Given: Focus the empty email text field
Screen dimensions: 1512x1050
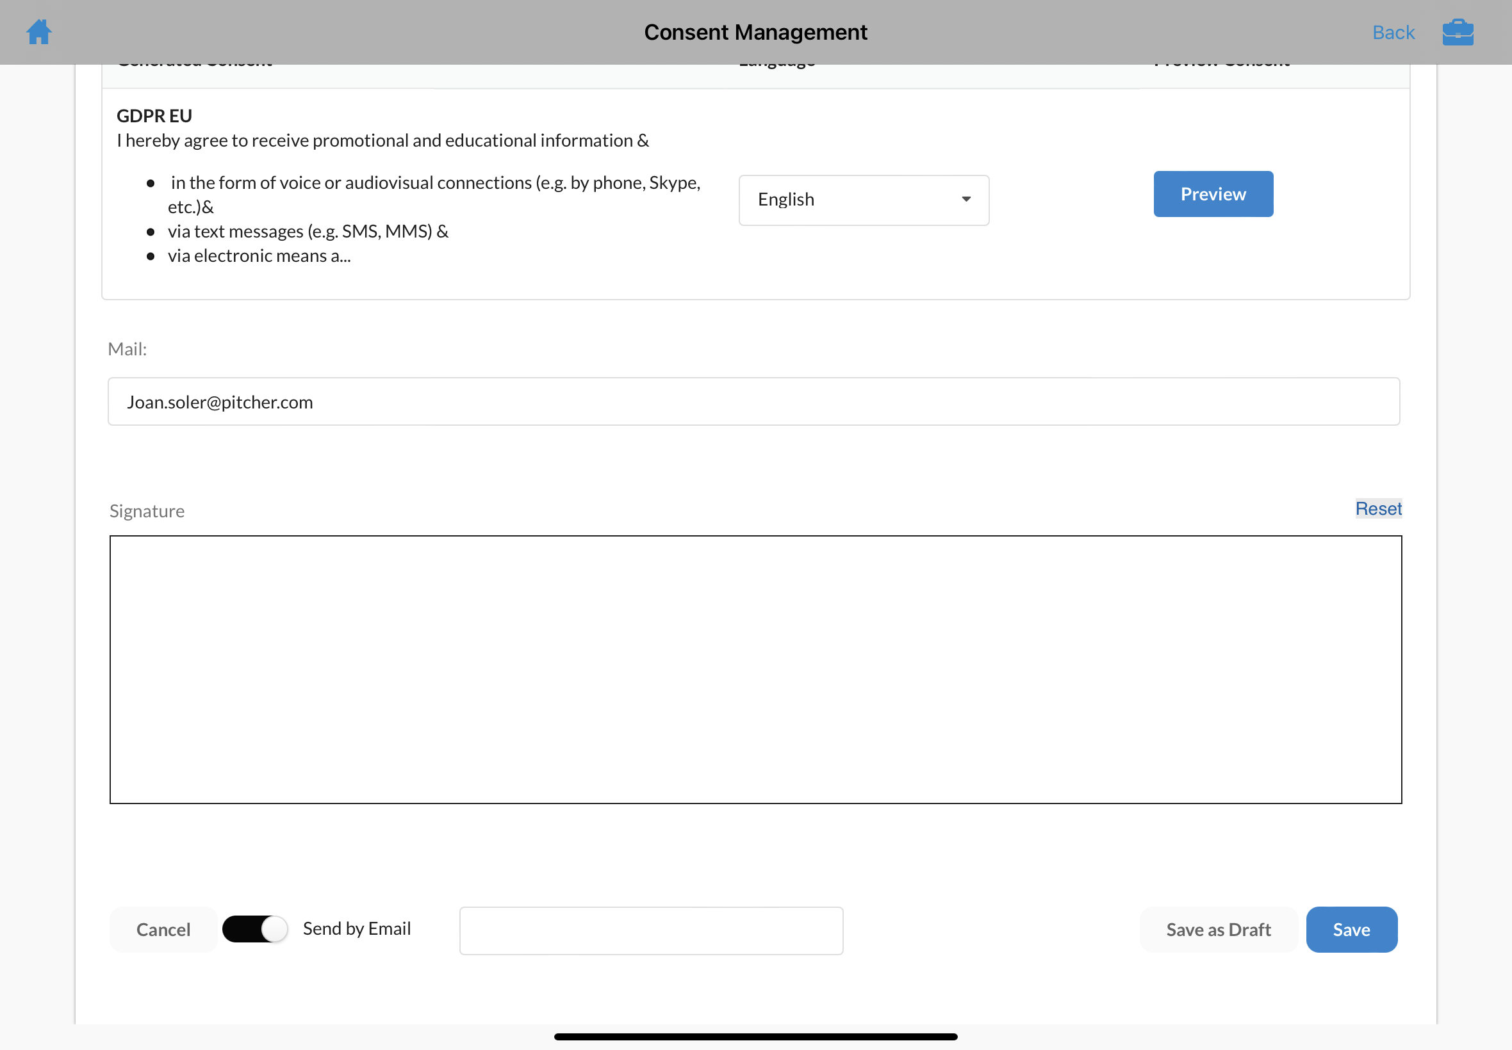Looking at the screenshot, I should pos(650,930).
